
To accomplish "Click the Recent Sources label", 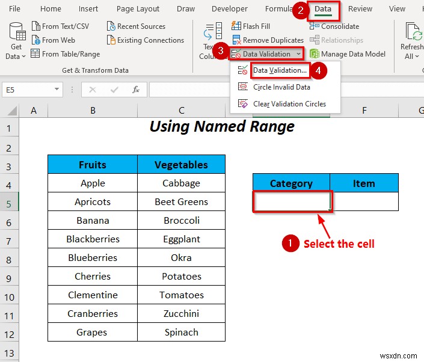I will (x=141, y=26).
